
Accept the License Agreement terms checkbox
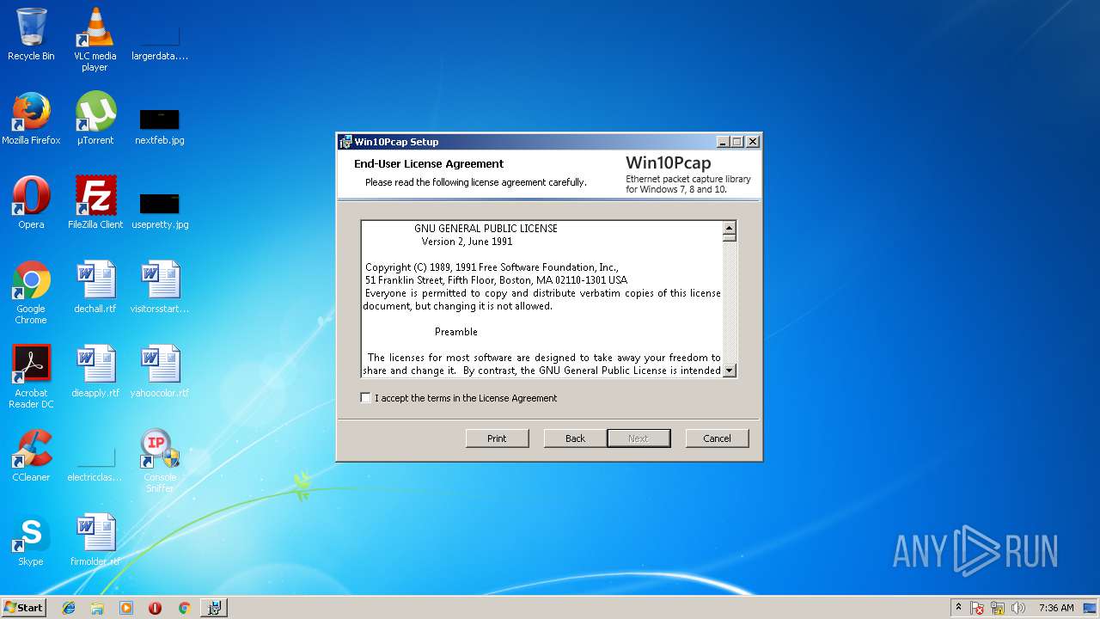pyautogui.click(x=366, y=398)
